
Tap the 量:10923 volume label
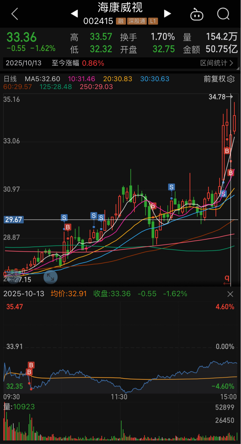(x=19, y=407)
